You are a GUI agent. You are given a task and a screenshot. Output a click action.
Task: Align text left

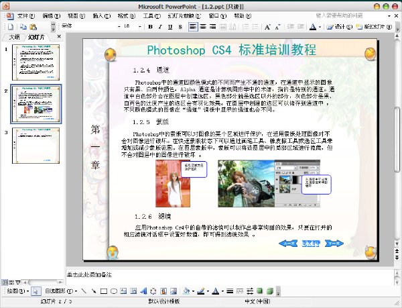click(x=193, y=27)
